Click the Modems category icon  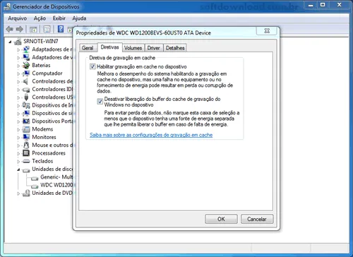[26, 129]
